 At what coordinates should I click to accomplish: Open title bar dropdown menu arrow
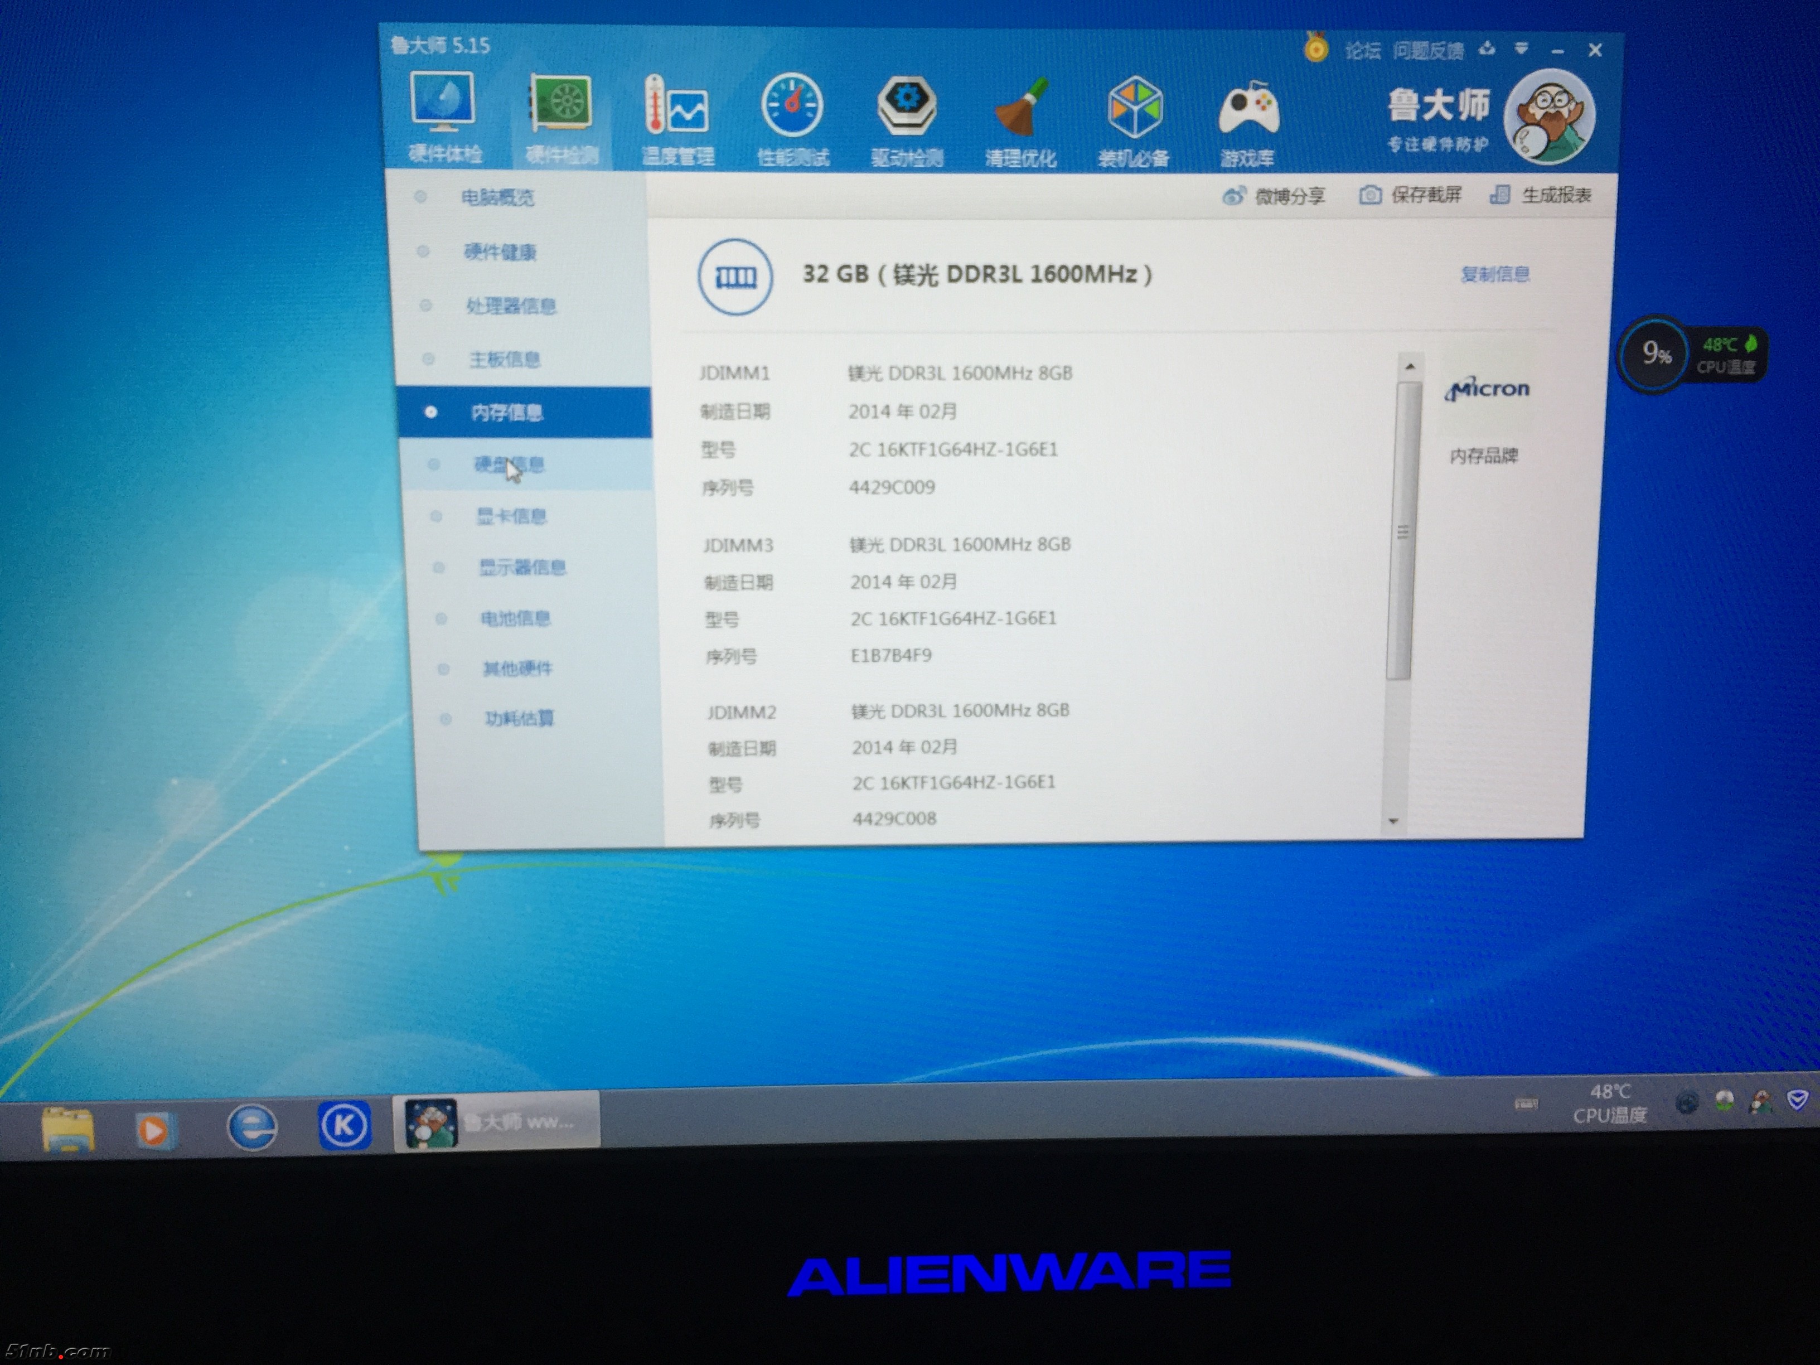coord(1521,50)
